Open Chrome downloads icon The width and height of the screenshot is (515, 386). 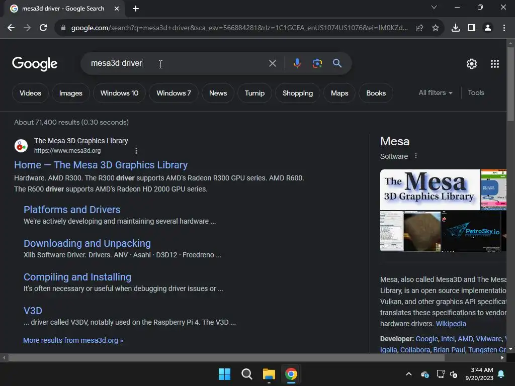point(455,28)
